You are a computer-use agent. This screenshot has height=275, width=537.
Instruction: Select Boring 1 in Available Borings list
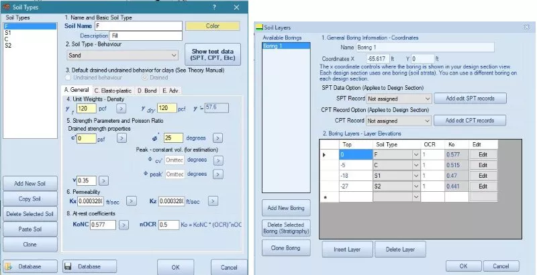(286, 46)
